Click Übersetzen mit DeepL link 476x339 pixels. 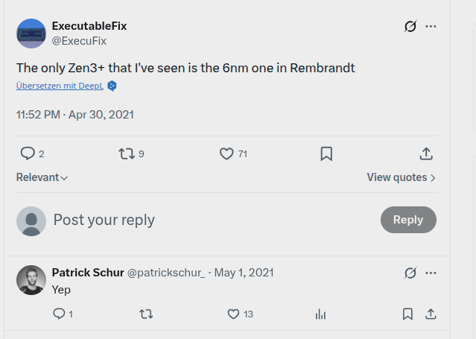(61, 86)
